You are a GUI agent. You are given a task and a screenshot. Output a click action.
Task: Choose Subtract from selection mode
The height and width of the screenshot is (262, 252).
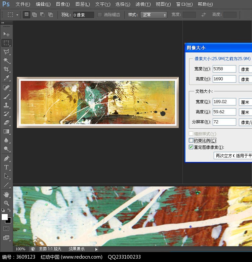[x=42, y=15]
